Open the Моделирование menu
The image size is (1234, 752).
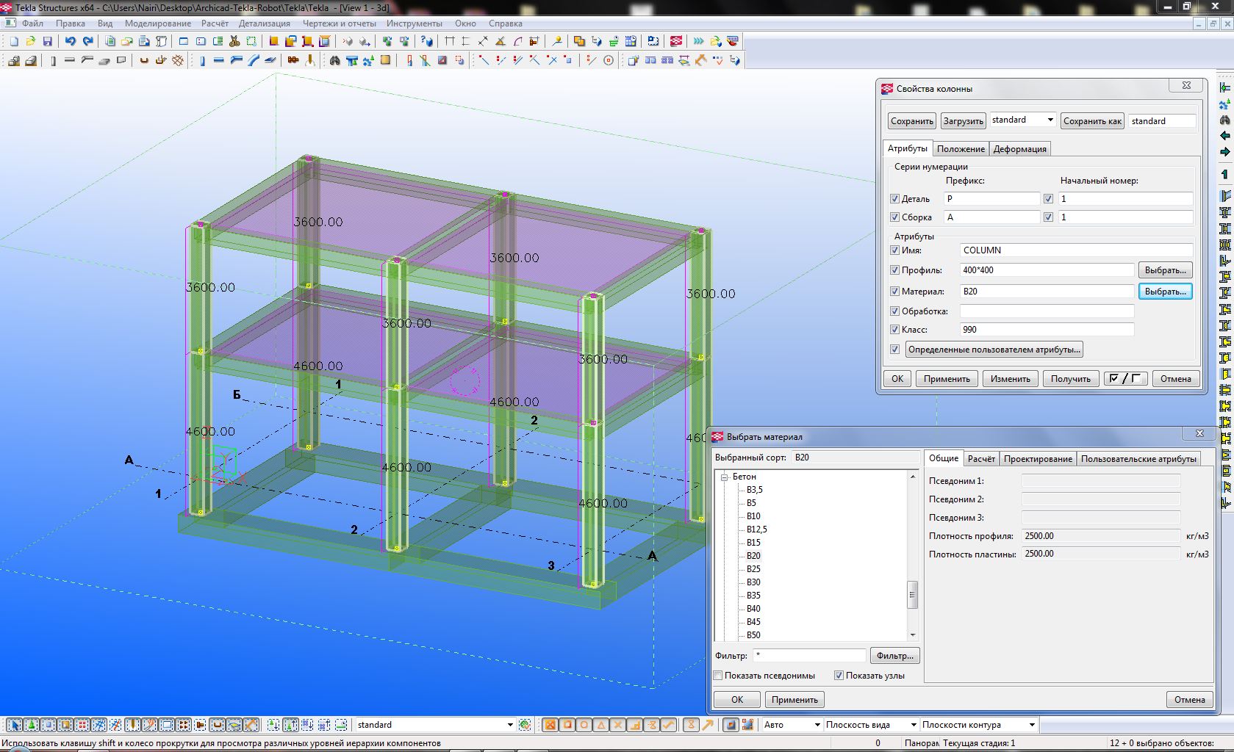pos(157,23)
